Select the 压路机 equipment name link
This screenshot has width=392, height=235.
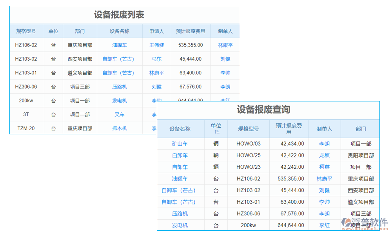(181, 214)
